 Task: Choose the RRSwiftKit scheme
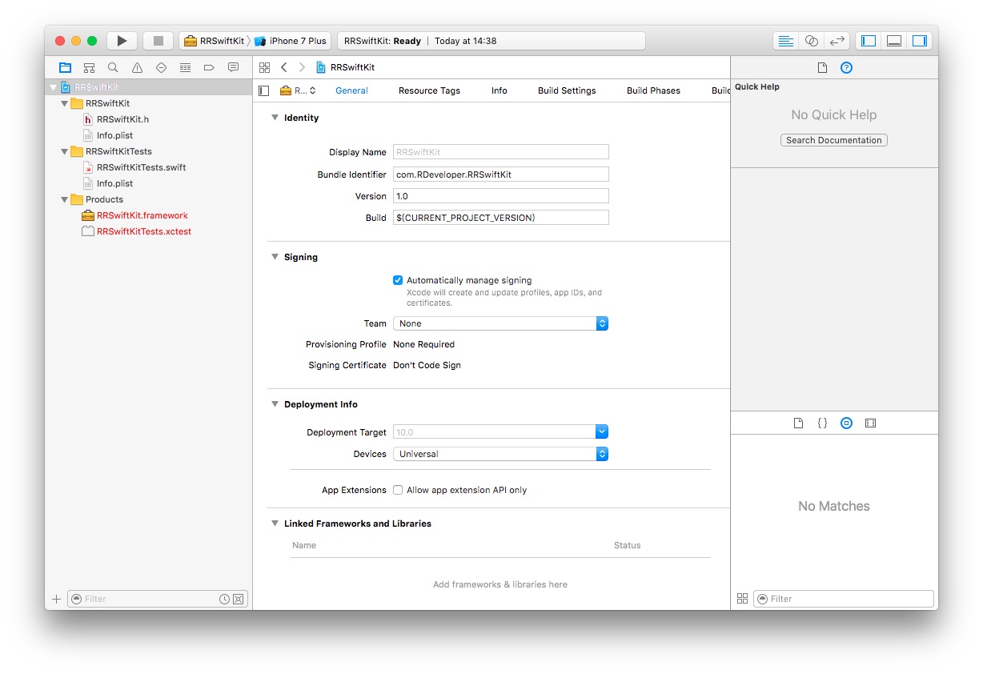point(214,41)
